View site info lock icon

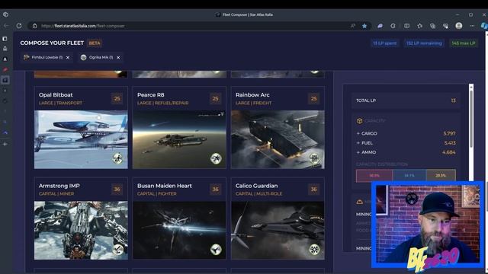(x=34, y=26)
